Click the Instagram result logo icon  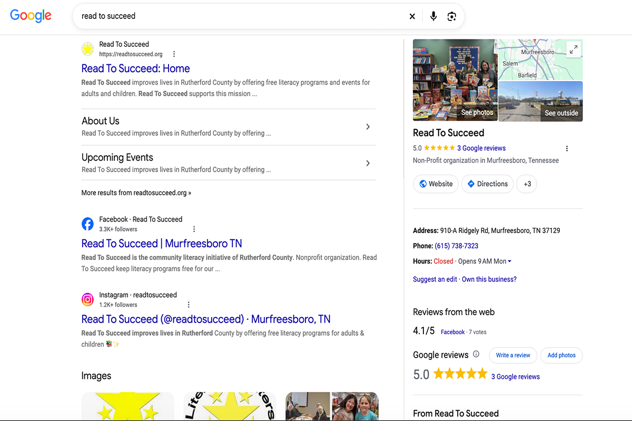coord(87,299)
